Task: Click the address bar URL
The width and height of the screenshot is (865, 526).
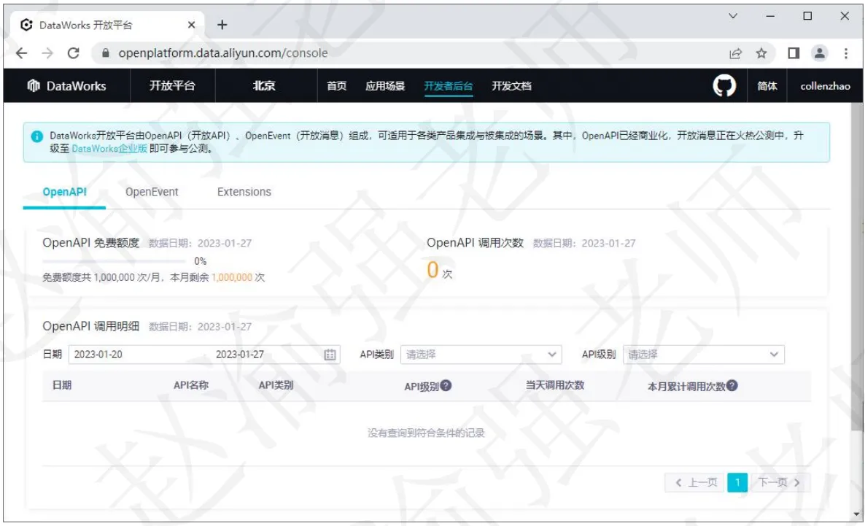Action: coord(223,53)
